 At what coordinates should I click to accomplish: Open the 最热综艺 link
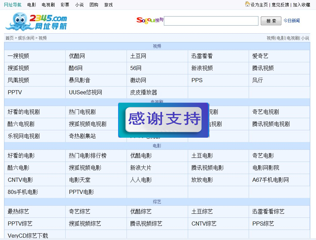click(18, 211)
